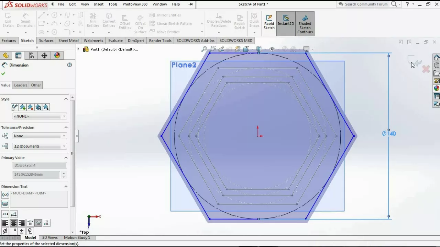Viewport: 440px width, 247px height.
Task: Insert the Degree symbol
Action: pyautogui.click(x=13, y=231)
